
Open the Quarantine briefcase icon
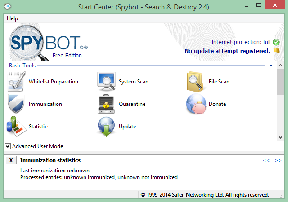[106, 104]
